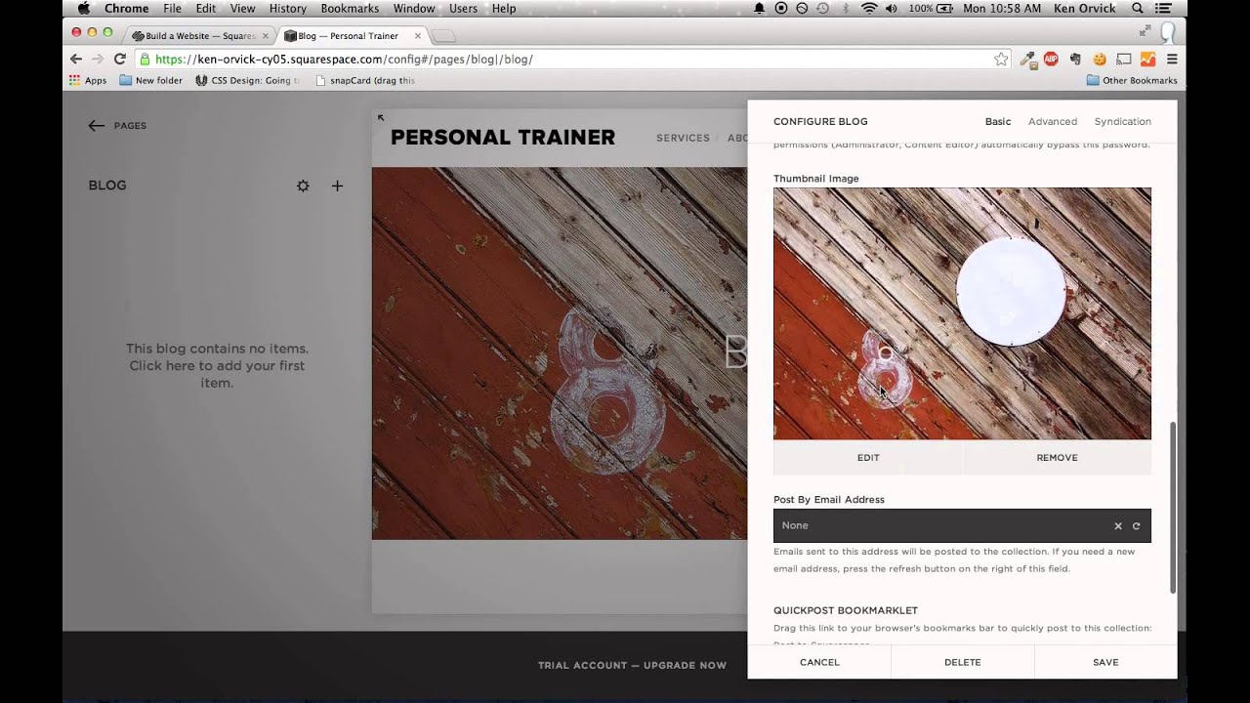Open the eyedropper color picker extension
The image size is (1250, 703).
pyautogui.click(x=1027, y=59)
